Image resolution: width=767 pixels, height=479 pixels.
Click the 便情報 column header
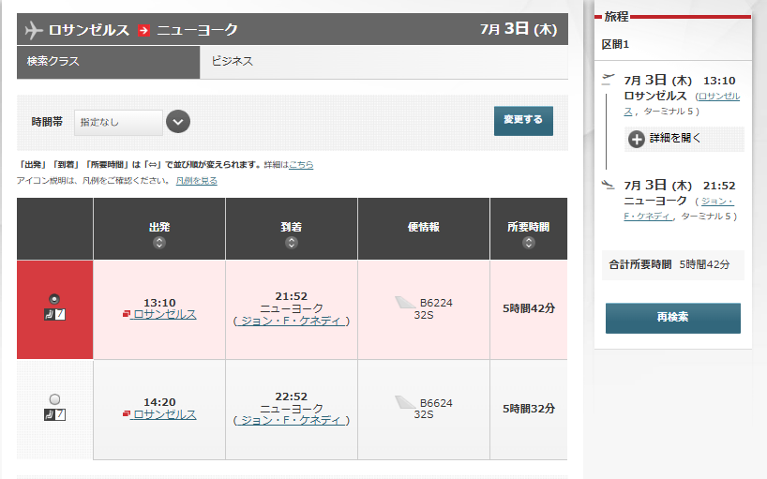pos(424,227)
